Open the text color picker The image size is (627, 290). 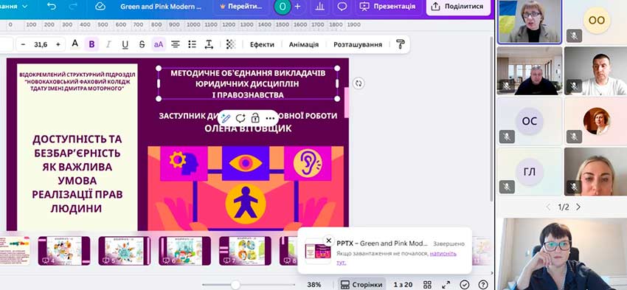point(75,44)
